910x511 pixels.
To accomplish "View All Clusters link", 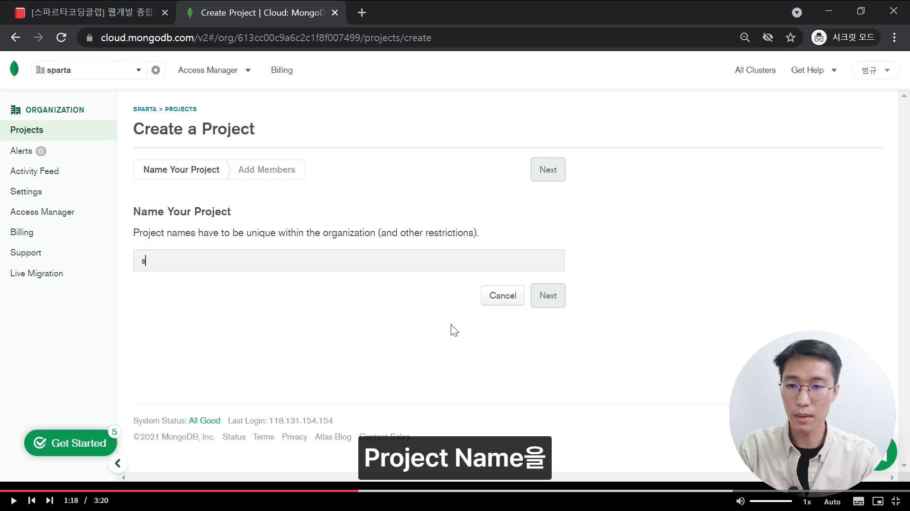I will [x=755, y=70].
